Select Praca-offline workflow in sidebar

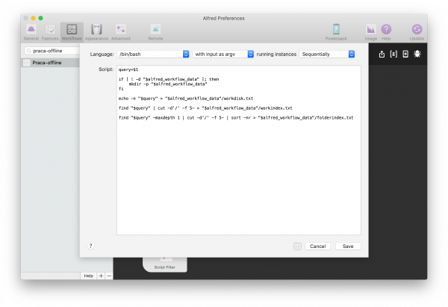coord(51,63)
